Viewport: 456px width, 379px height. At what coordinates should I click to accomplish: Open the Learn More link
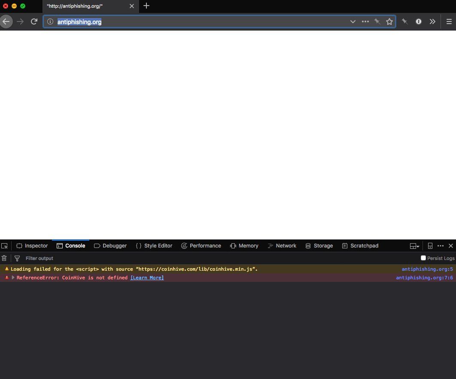147,278
